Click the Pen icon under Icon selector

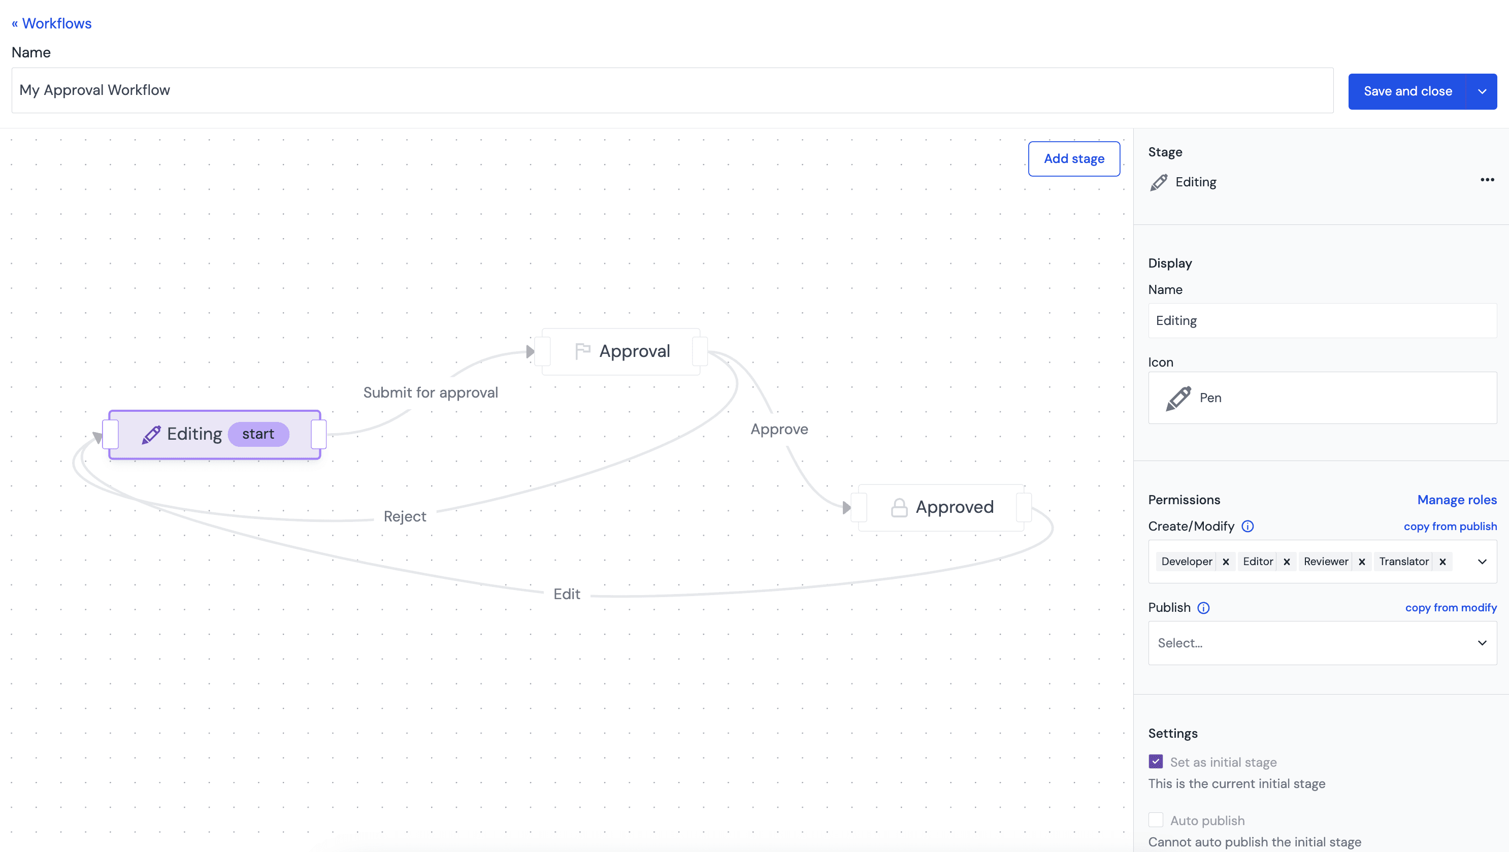[x=1177, y=397]
